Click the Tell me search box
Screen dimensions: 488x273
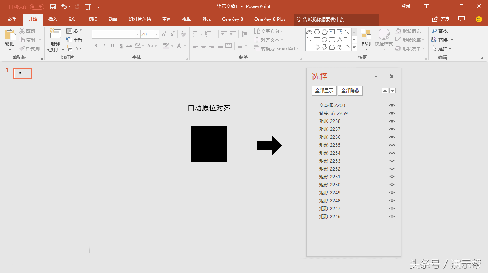[x=337, y=19]
